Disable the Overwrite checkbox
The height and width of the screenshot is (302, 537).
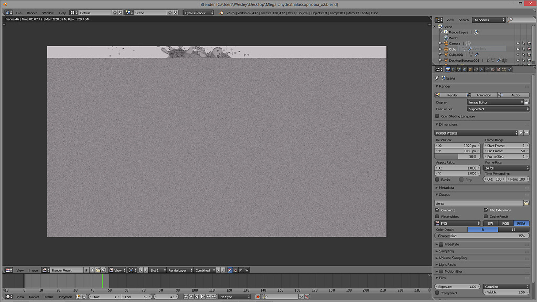click(x=437, y=210)
